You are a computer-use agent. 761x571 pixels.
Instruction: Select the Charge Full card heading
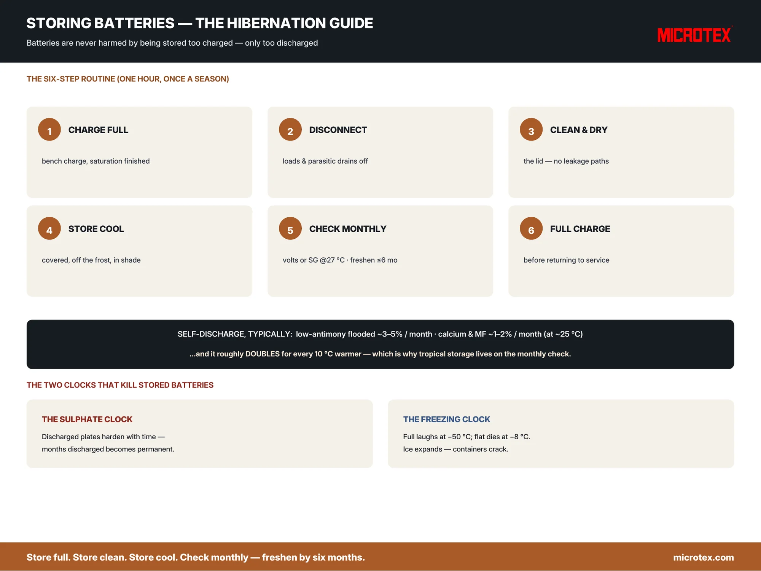[x=98, y=130]
